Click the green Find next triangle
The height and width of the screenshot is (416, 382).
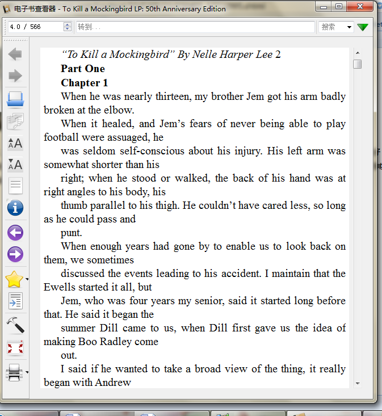click(363, 27)
